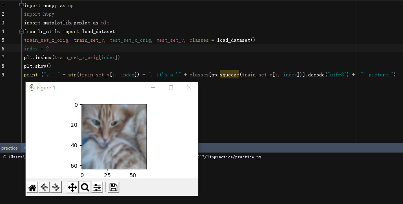Go forward to next view arrow
Image resolution: width=403 pixels, height=204 pixels.
pyautogui.click(x=56, y=187)
